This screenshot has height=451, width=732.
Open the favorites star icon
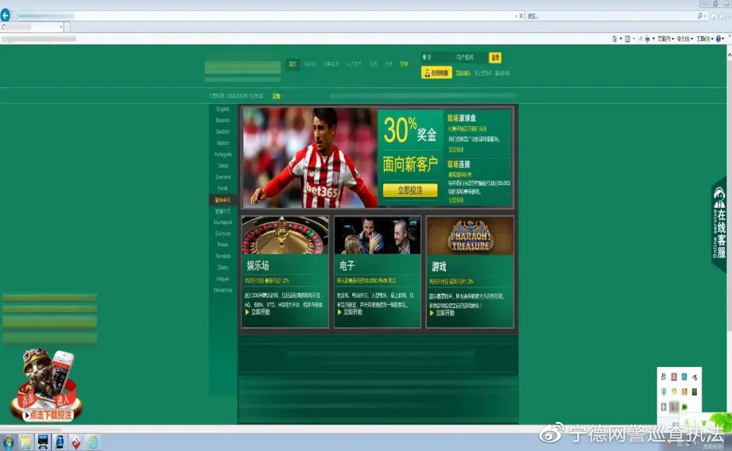pyautogui.click(x=720, y=16)
